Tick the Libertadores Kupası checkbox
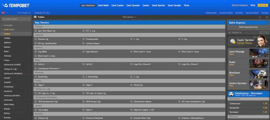The width and height of the screenshot is (270, 120). point(131,102)
